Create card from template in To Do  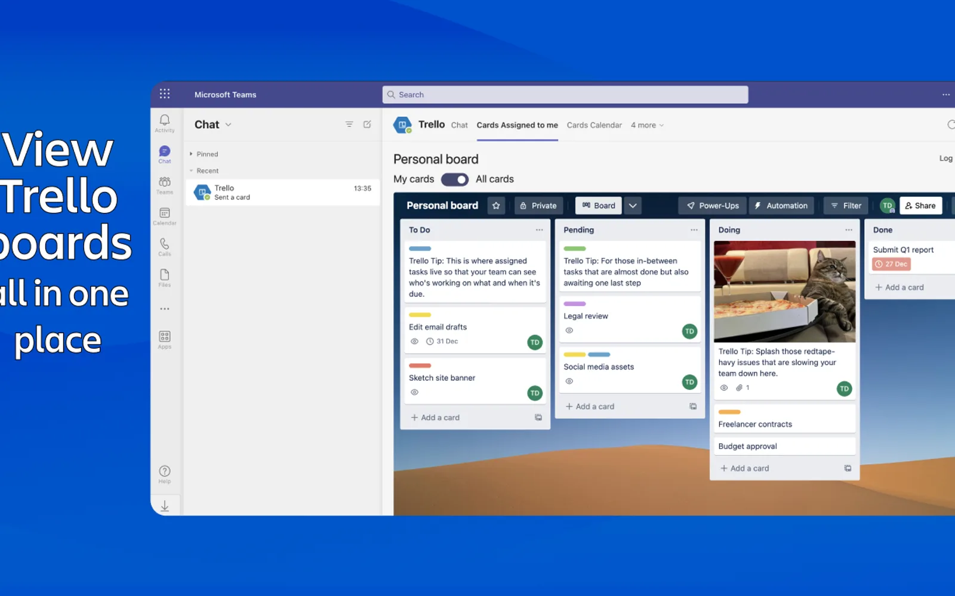tap(538, 418)
